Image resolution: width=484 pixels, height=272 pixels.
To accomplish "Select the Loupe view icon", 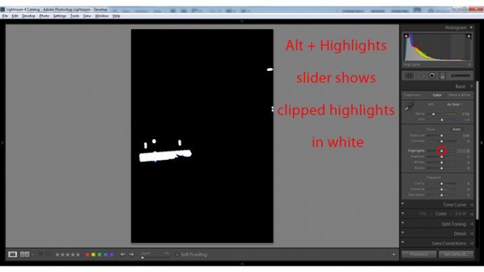I will coord(13,254).
